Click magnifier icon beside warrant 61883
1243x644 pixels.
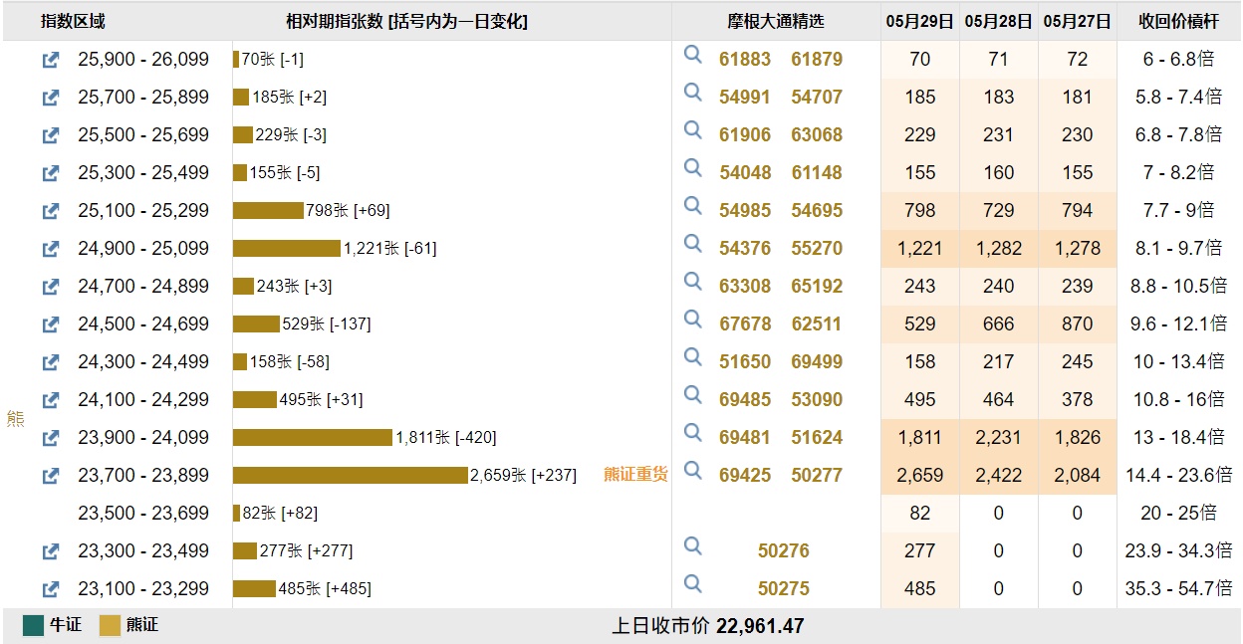693,55
